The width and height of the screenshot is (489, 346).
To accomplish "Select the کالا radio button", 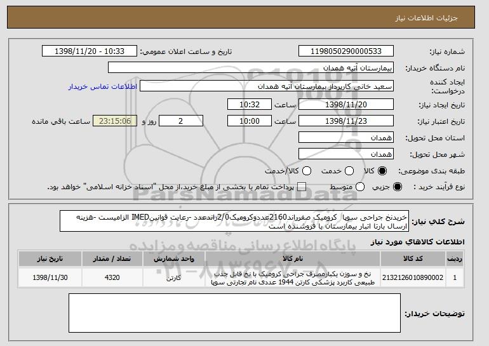I will [382, 171].
